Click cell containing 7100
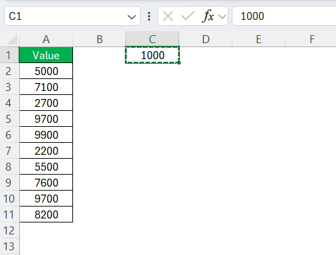Viewport: 336px width, 255px height. pos(46,87)
